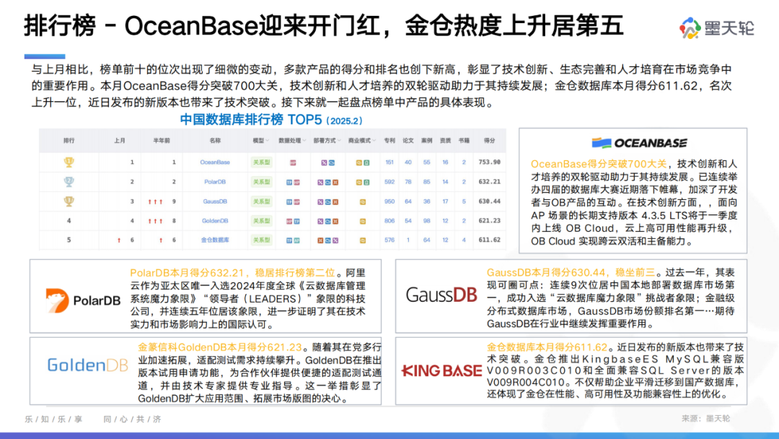Click yellow business-model icon in GaussDB row

363,202
